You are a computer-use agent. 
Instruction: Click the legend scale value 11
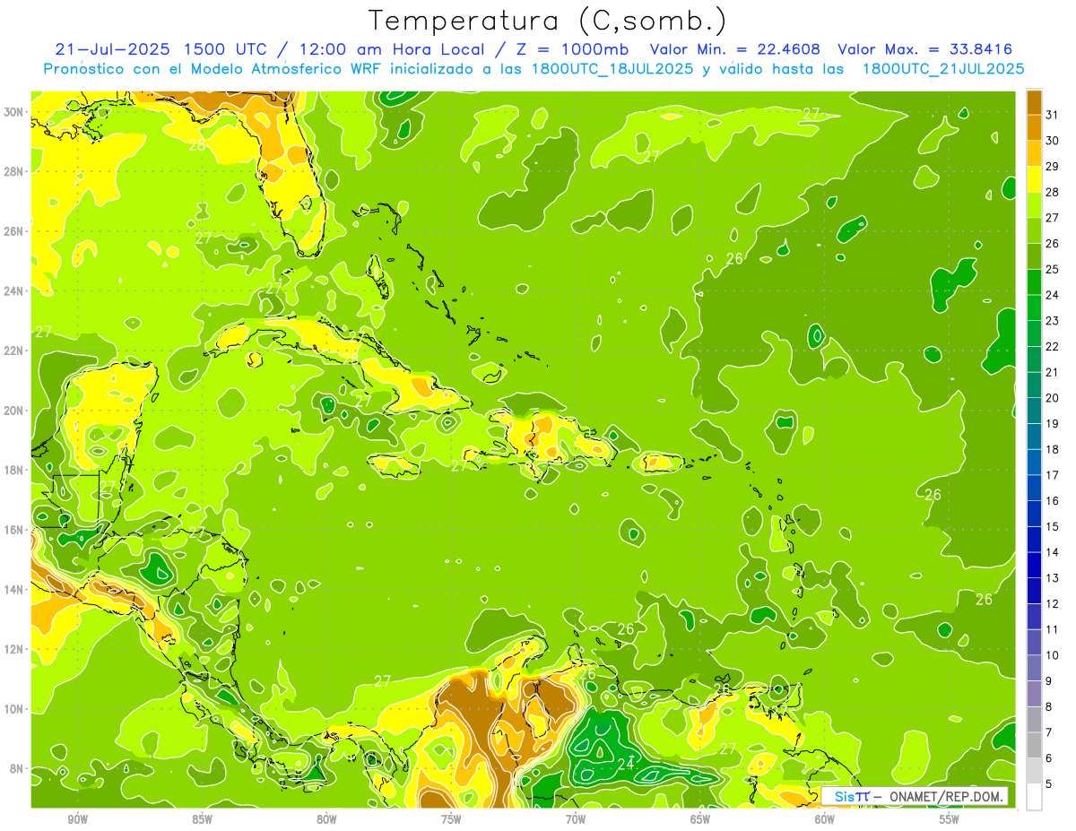coord(1052,629)
